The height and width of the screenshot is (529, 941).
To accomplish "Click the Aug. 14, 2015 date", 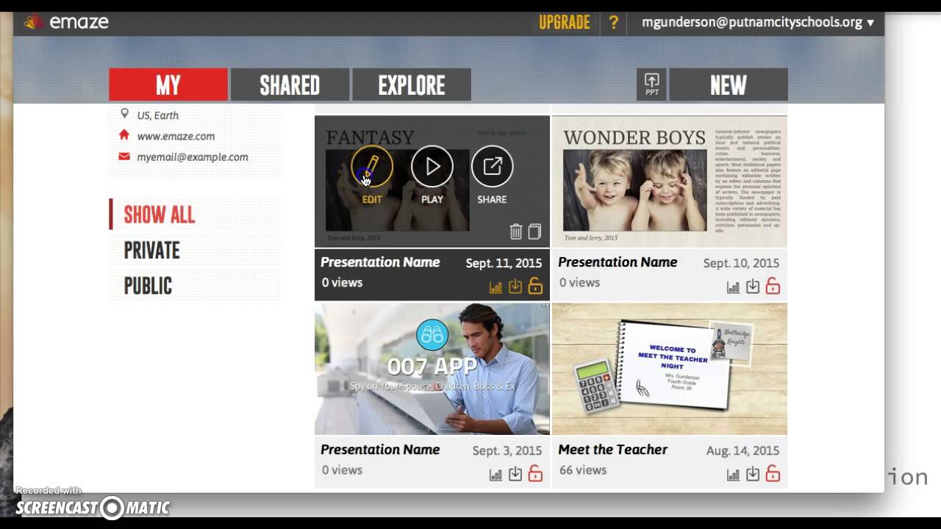I will coord(743,450).
